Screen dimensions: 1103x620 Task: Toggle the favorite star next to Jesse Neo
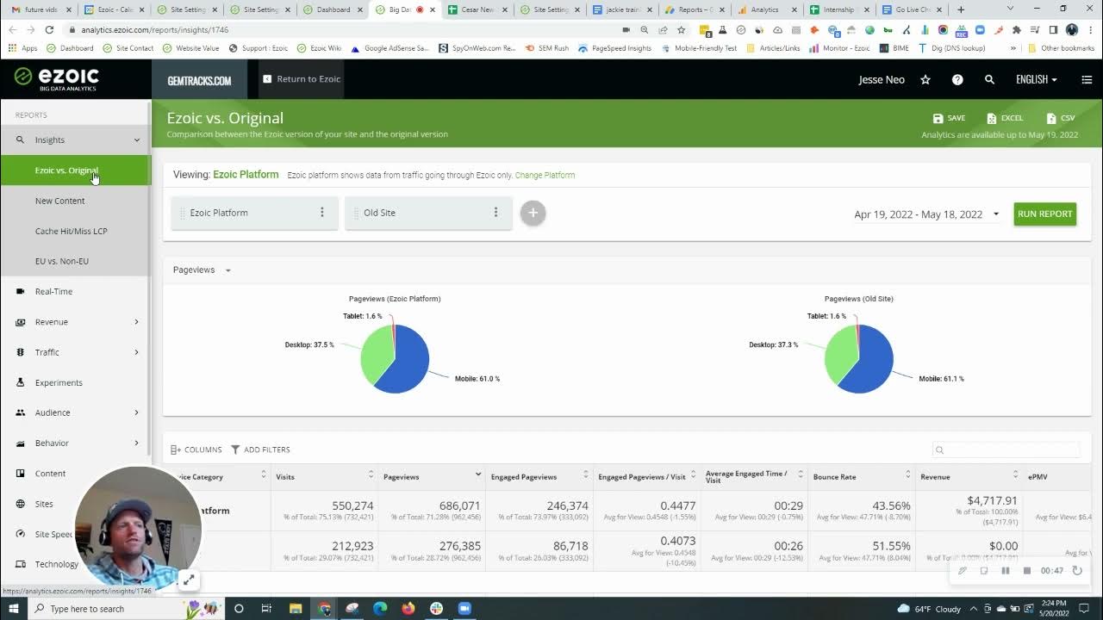click(925, 79)
